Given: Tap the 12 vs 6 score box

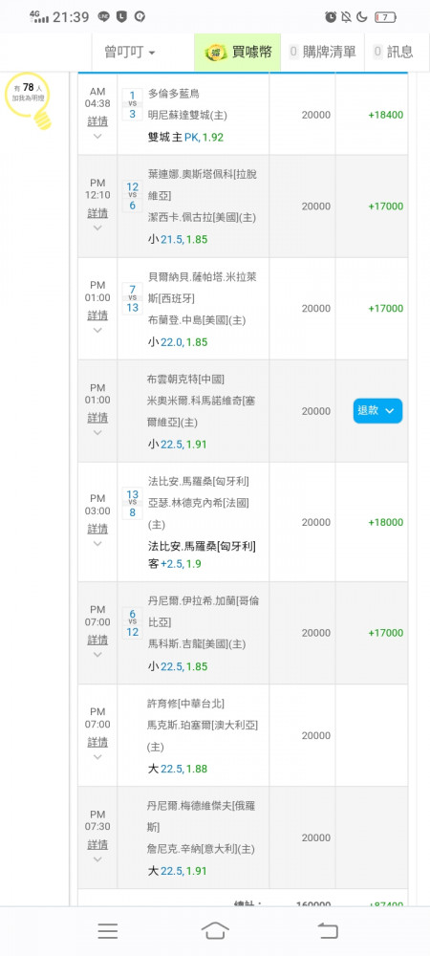Looking at the screenshot, I should (x=132, y=195).
